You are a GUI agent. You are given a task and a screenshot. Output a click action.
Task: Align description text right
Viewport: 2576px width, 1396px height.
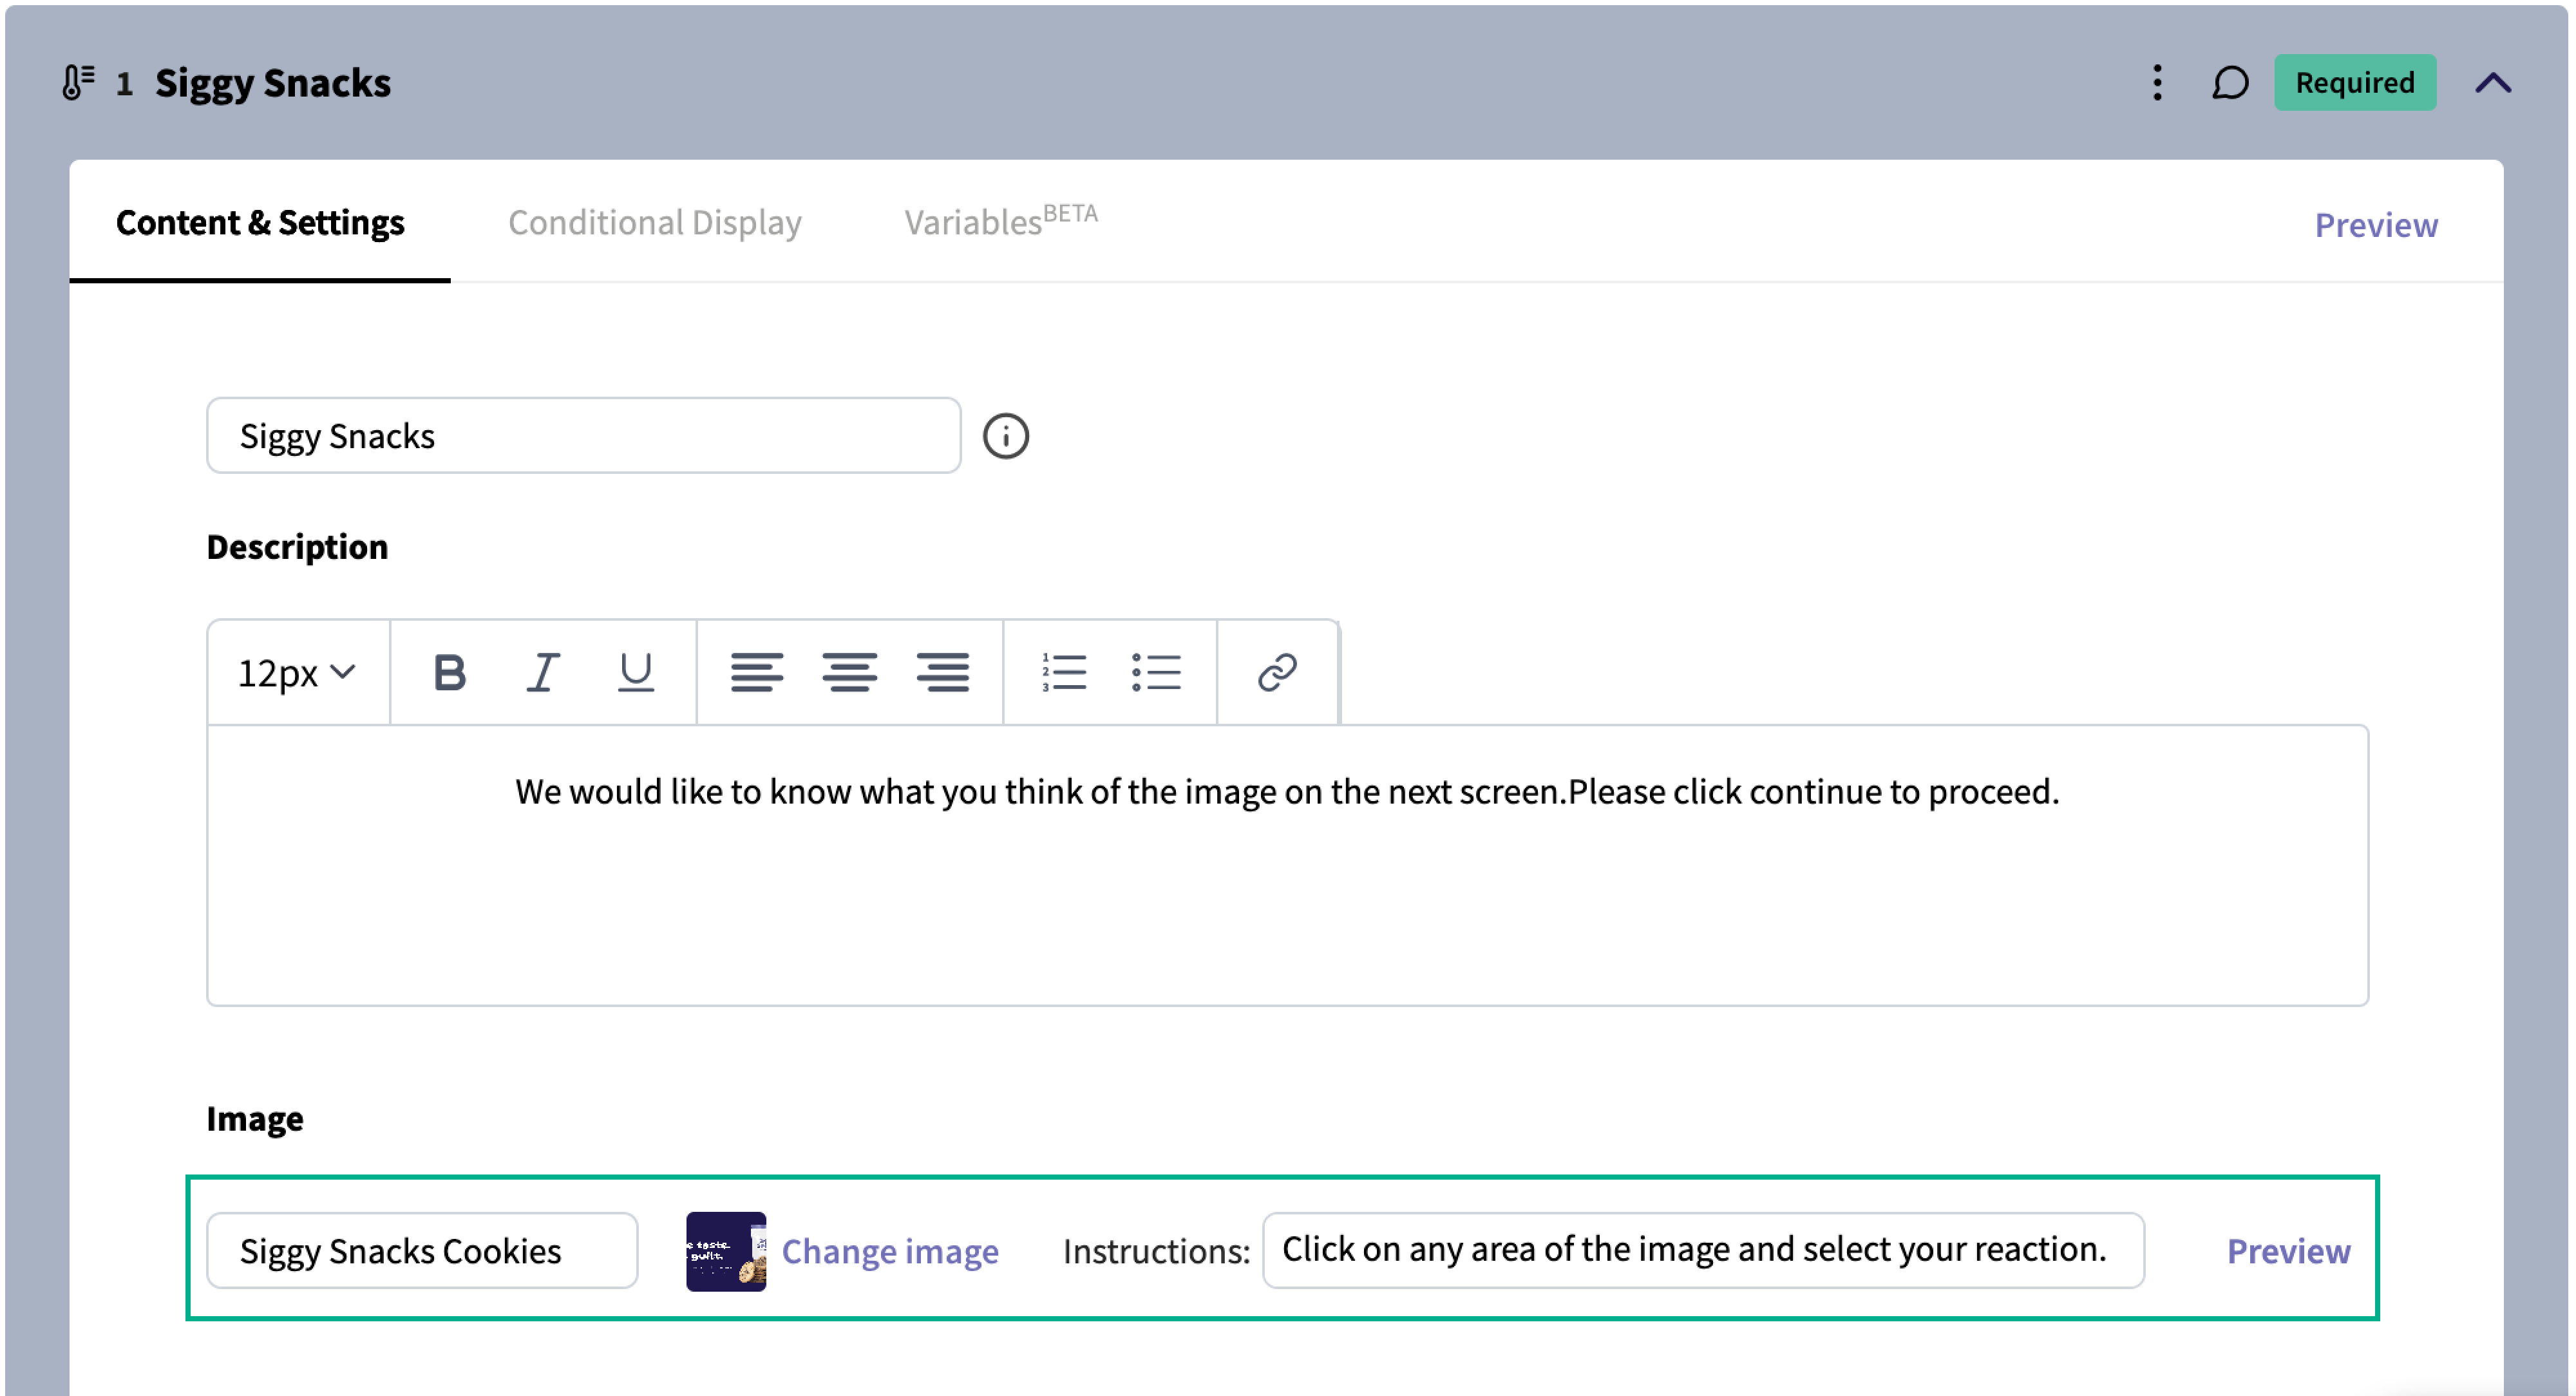[x=942, y=672]
